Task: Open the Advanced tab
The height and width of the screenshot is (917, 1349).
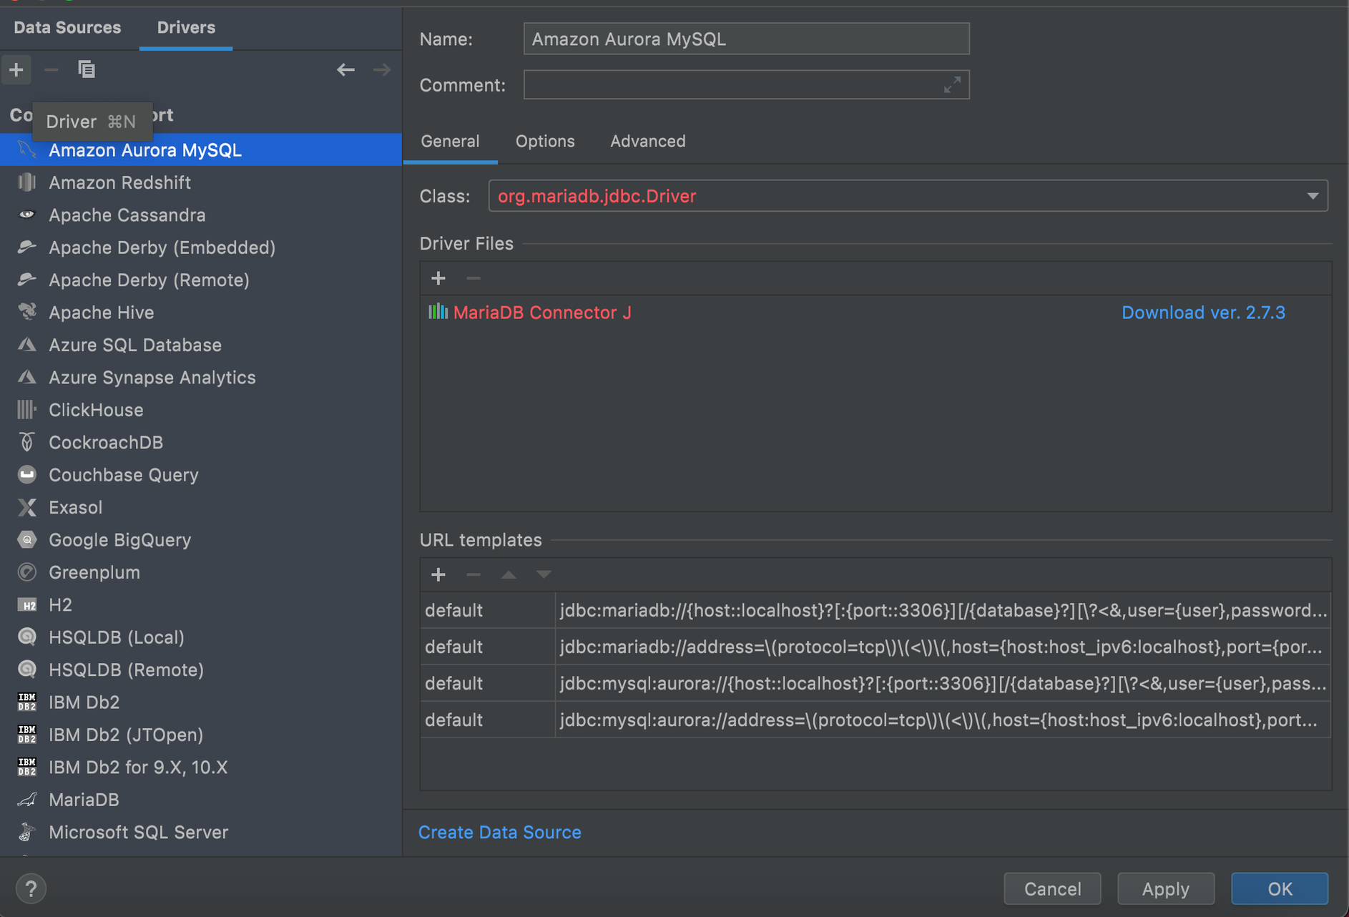Action: (647, 141)
